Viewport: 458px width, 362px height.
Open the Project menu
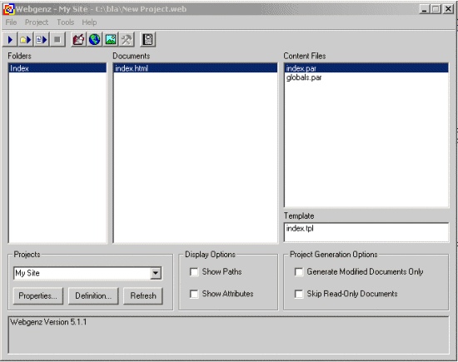(37, 22)
